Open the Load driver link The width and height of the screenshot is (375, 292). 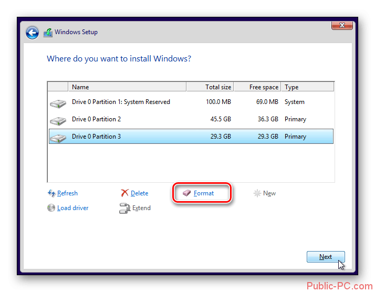coord(72,208)
